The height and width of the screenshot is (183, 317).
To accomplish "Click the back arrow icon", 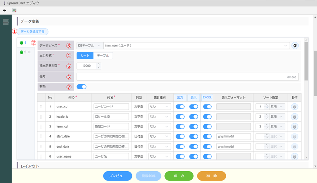I will pyautogui.click(x=4, y=10).
